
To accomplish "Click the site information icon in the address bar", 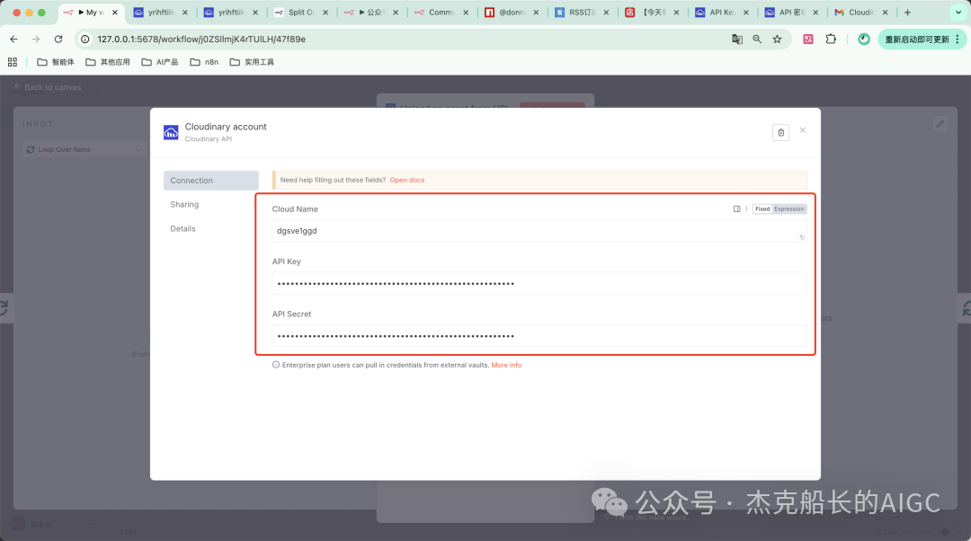I will (x=85, y=39).
